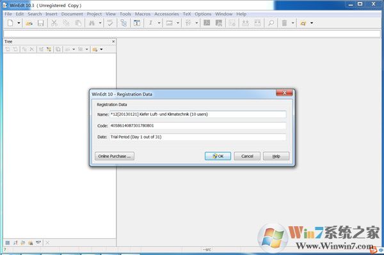384x255 pixels.
Task: Click the magnifier search icon in toolbar
Action: (x=271, y=23)
